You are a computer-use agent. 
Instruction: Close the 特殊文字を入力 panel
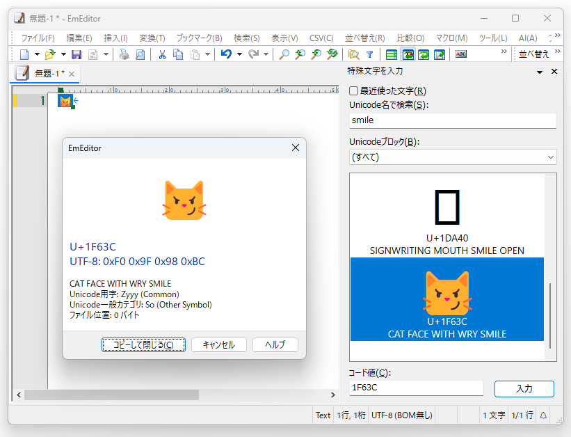[554, 72]
